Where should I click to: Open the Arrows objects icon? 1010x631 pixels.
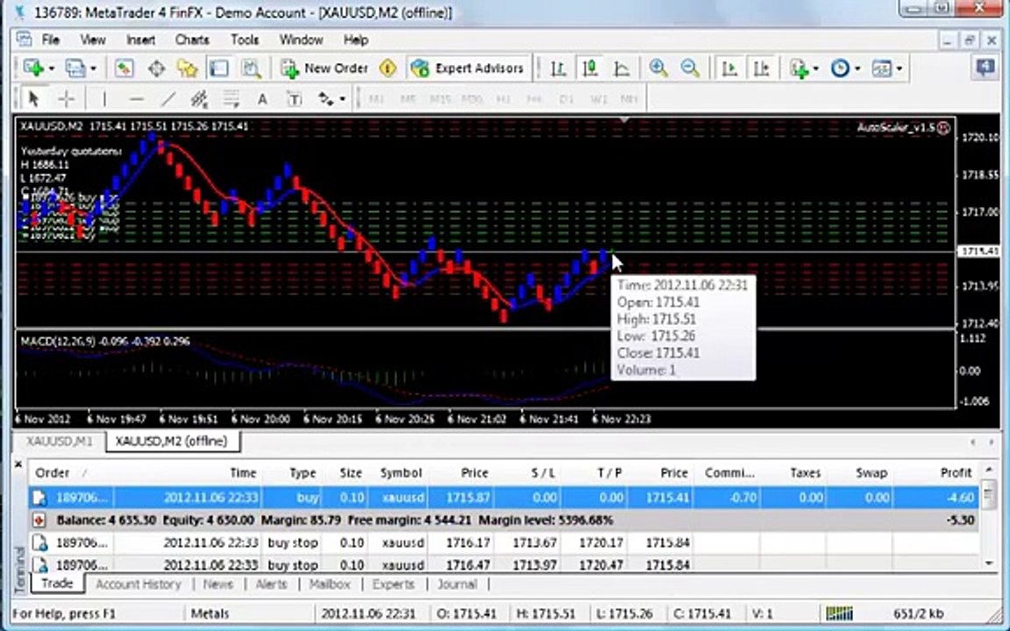325,98
